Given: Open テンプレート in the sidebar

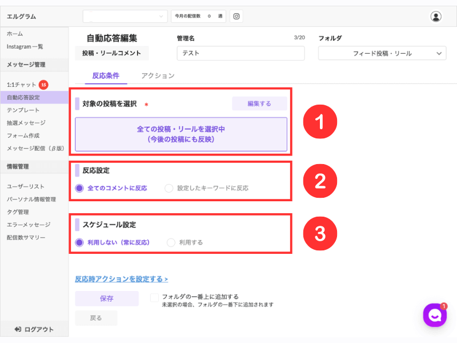Looking at the screenshot, I should pyautogui.click(x=23, y=110).
